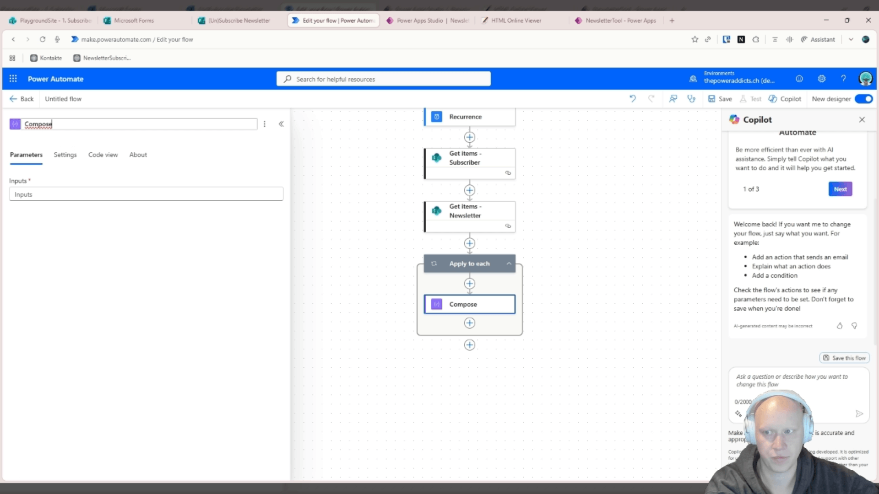Screen dimensions: 879x494
Task: Switch to PlaygroundSite browser tab
Action: pos(50,21)
